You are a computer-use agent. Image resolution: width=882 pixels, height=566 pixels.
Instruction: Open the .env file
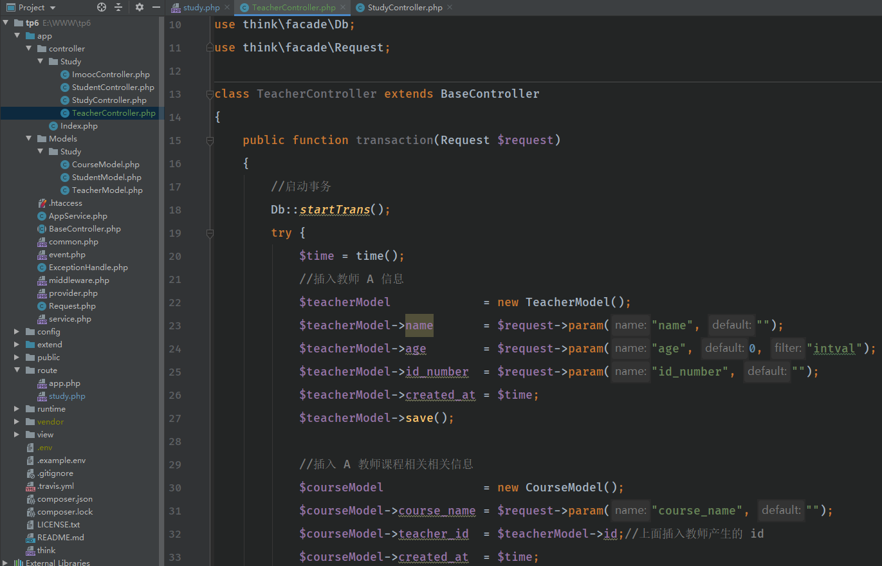tap(45, 448)
